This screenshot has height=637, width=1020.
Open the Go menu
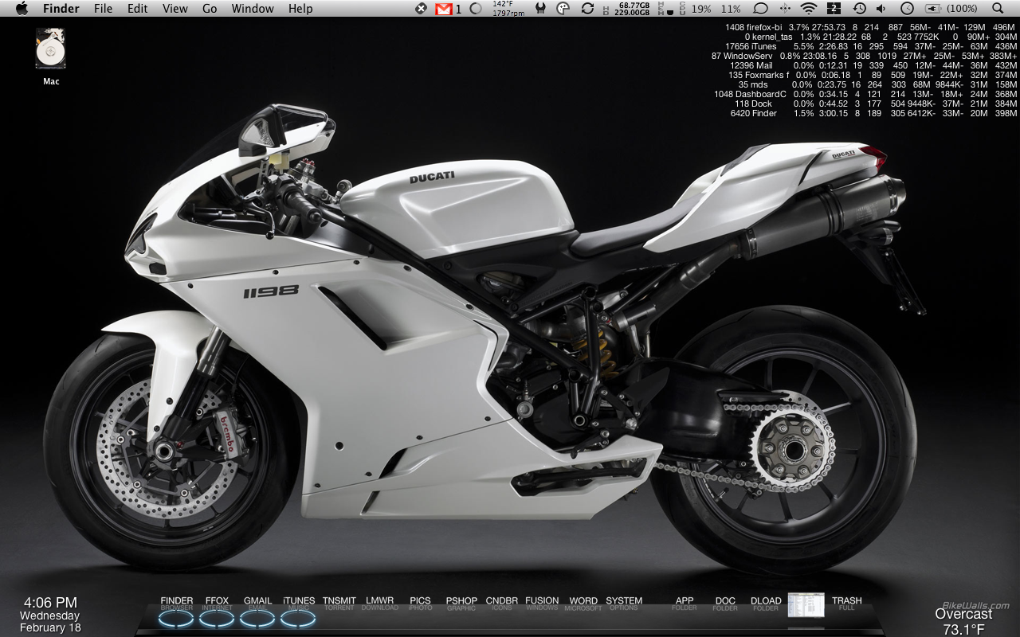click(210, 9)
